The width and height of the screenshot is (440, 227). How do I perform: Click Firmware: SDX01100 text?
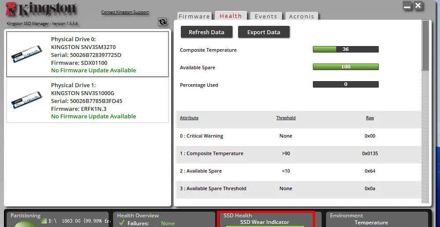[79, 63]
